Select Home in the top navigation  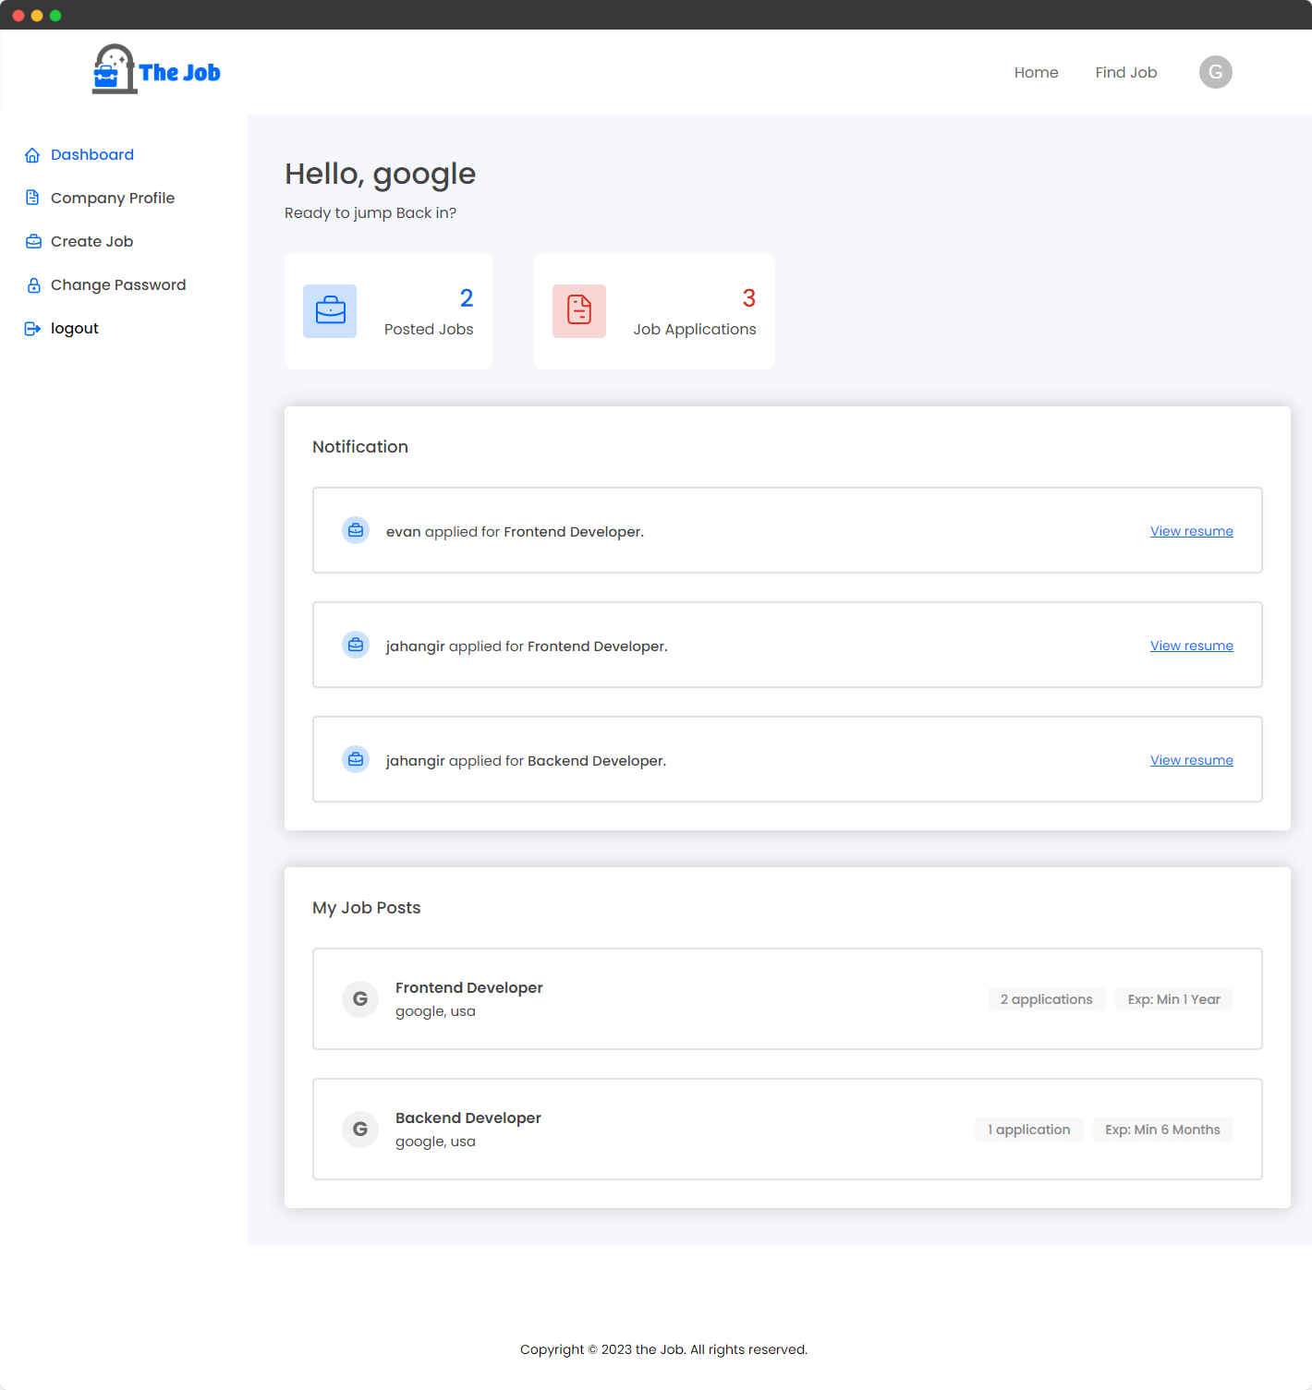tap(1036, 72)
